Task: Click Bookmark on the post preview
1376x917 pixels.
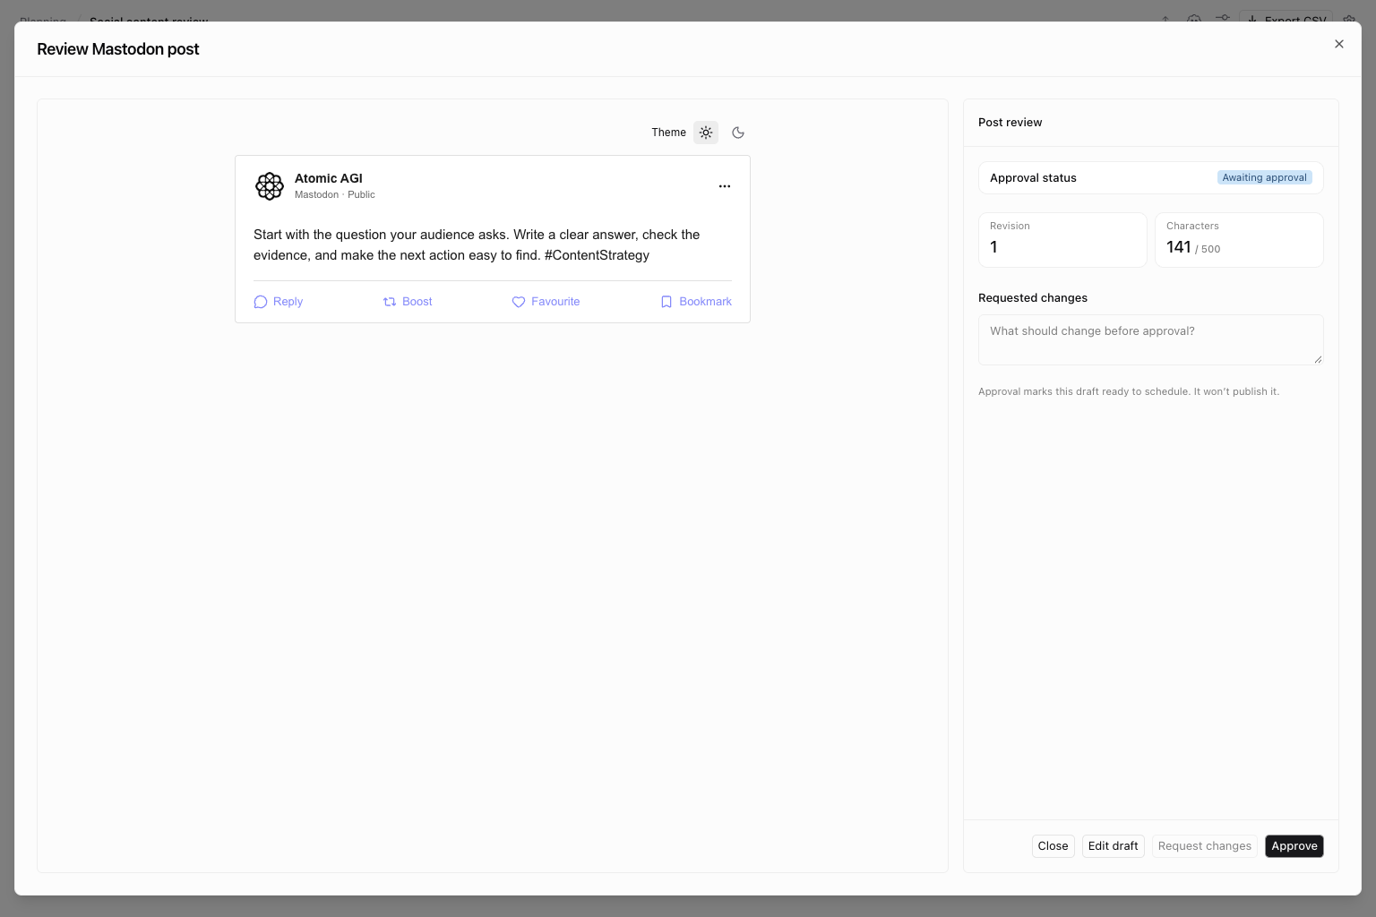Action: click(x=696, y=302)
